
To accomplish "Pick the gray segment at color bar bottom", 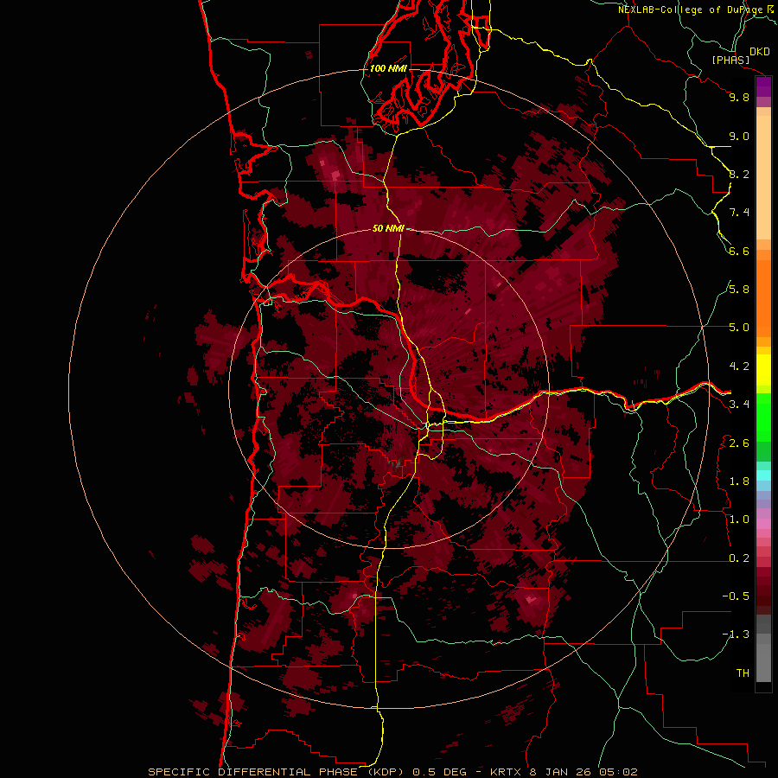I will coord(763,656).
